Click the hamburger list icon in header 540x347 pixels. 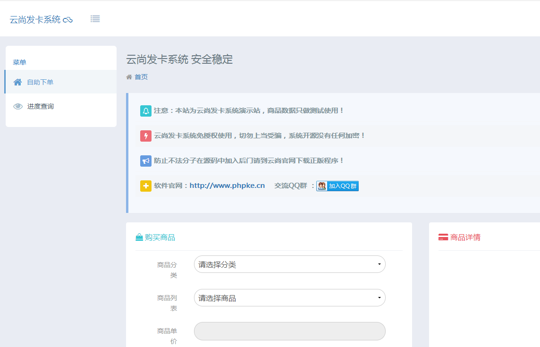coord(95,19)
